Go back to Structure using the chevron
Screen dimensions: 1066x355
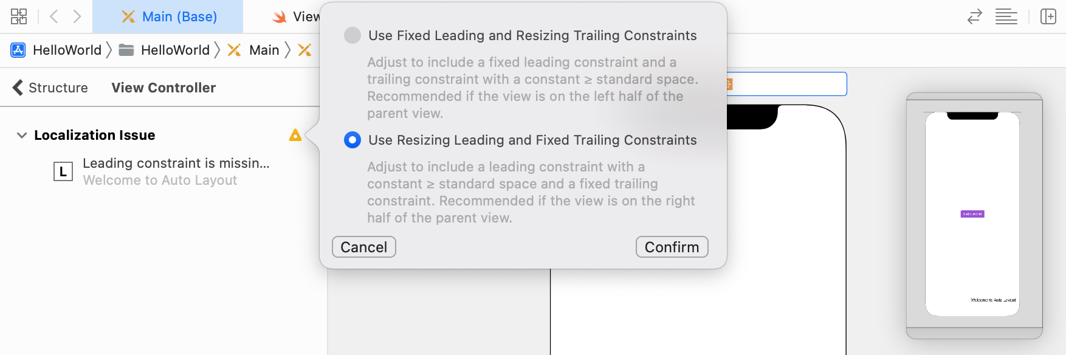[x=18, y=88]
